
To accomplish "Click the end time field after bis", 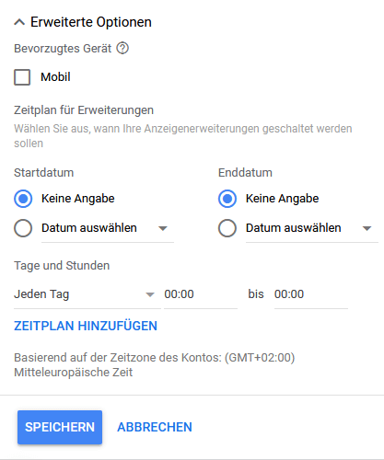I will pos(311,294).
